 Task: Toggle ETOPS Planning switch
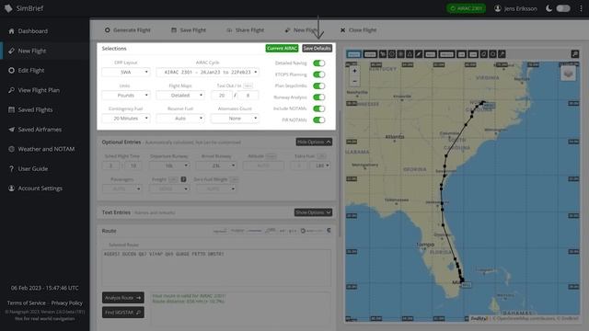pyautogui.click(x=319, y=74)
